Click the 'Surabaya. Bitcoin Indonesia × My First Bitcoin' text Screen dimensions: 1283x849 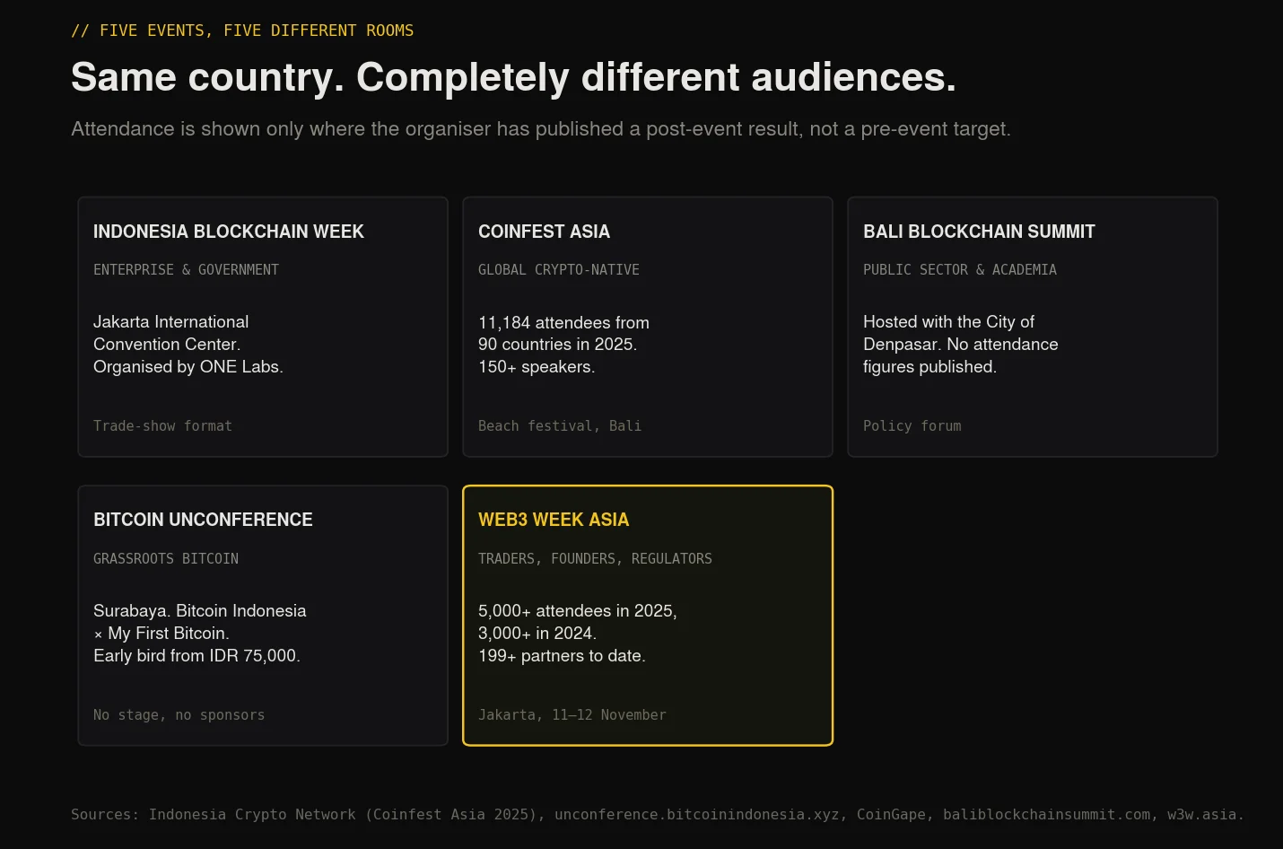(200, 633)
